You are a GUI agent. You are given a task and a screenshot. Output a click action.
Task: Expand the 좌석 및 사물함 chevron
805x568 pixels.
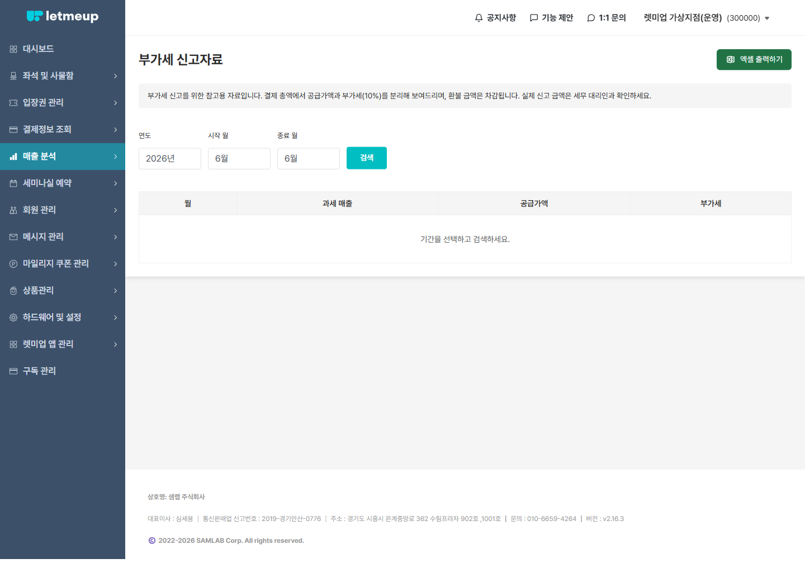tap(116, 76)
